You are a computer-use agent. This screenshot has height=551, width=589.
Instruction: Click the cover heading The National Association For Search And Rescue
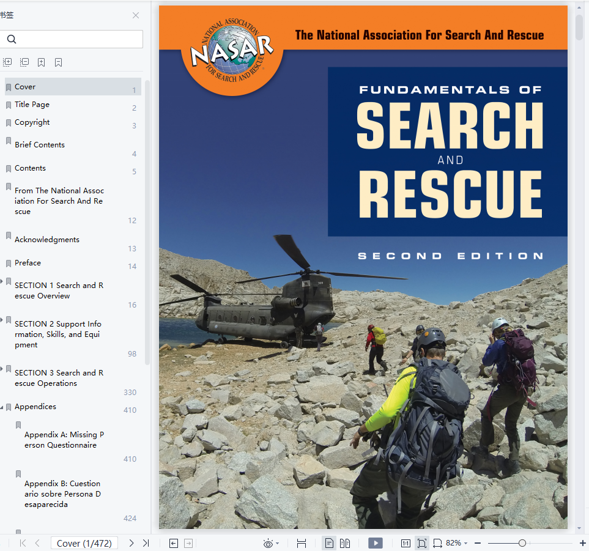pos(420,35)
